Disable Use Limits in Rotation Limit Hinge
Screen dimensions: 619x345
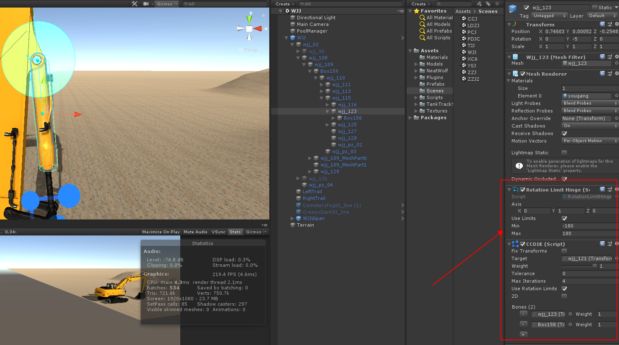point(564,218)
